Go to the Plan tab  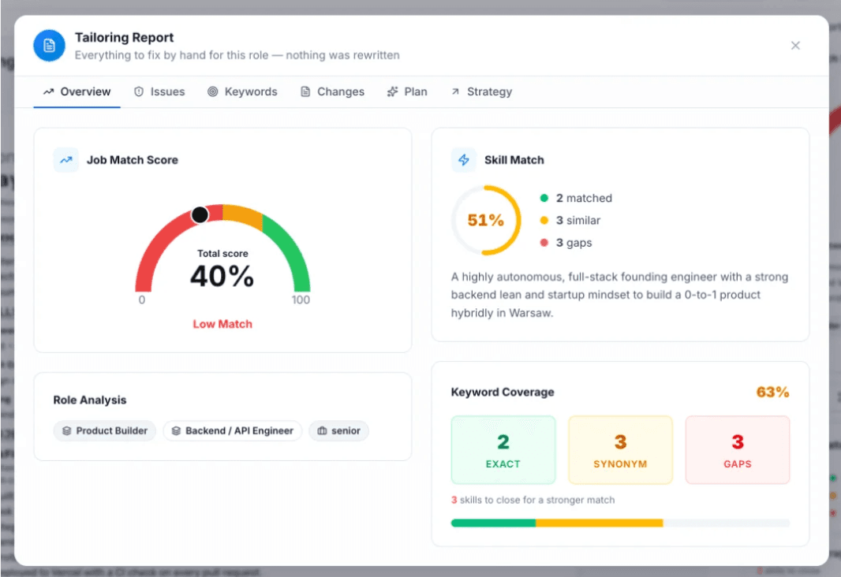click(407, 91)
